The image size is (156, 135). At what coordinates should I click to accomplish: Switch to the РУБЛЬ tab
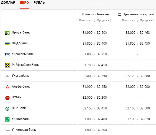[39, 3]
